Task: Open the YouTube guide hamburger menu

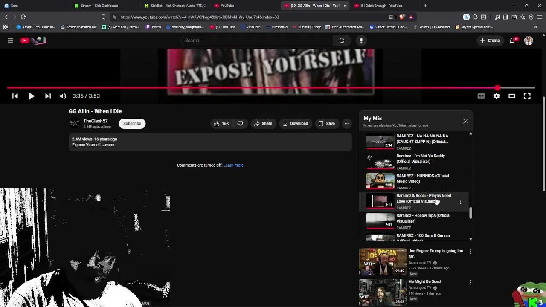Action: (10, 41)
